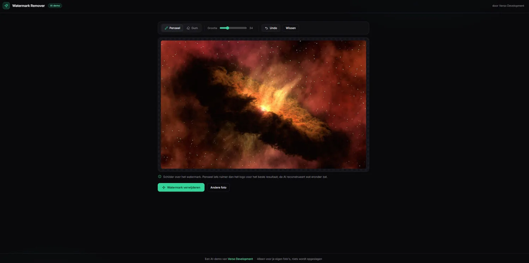Click the Undo arrow icon
This screenshot has width=529, height=263.
[267, 28]
